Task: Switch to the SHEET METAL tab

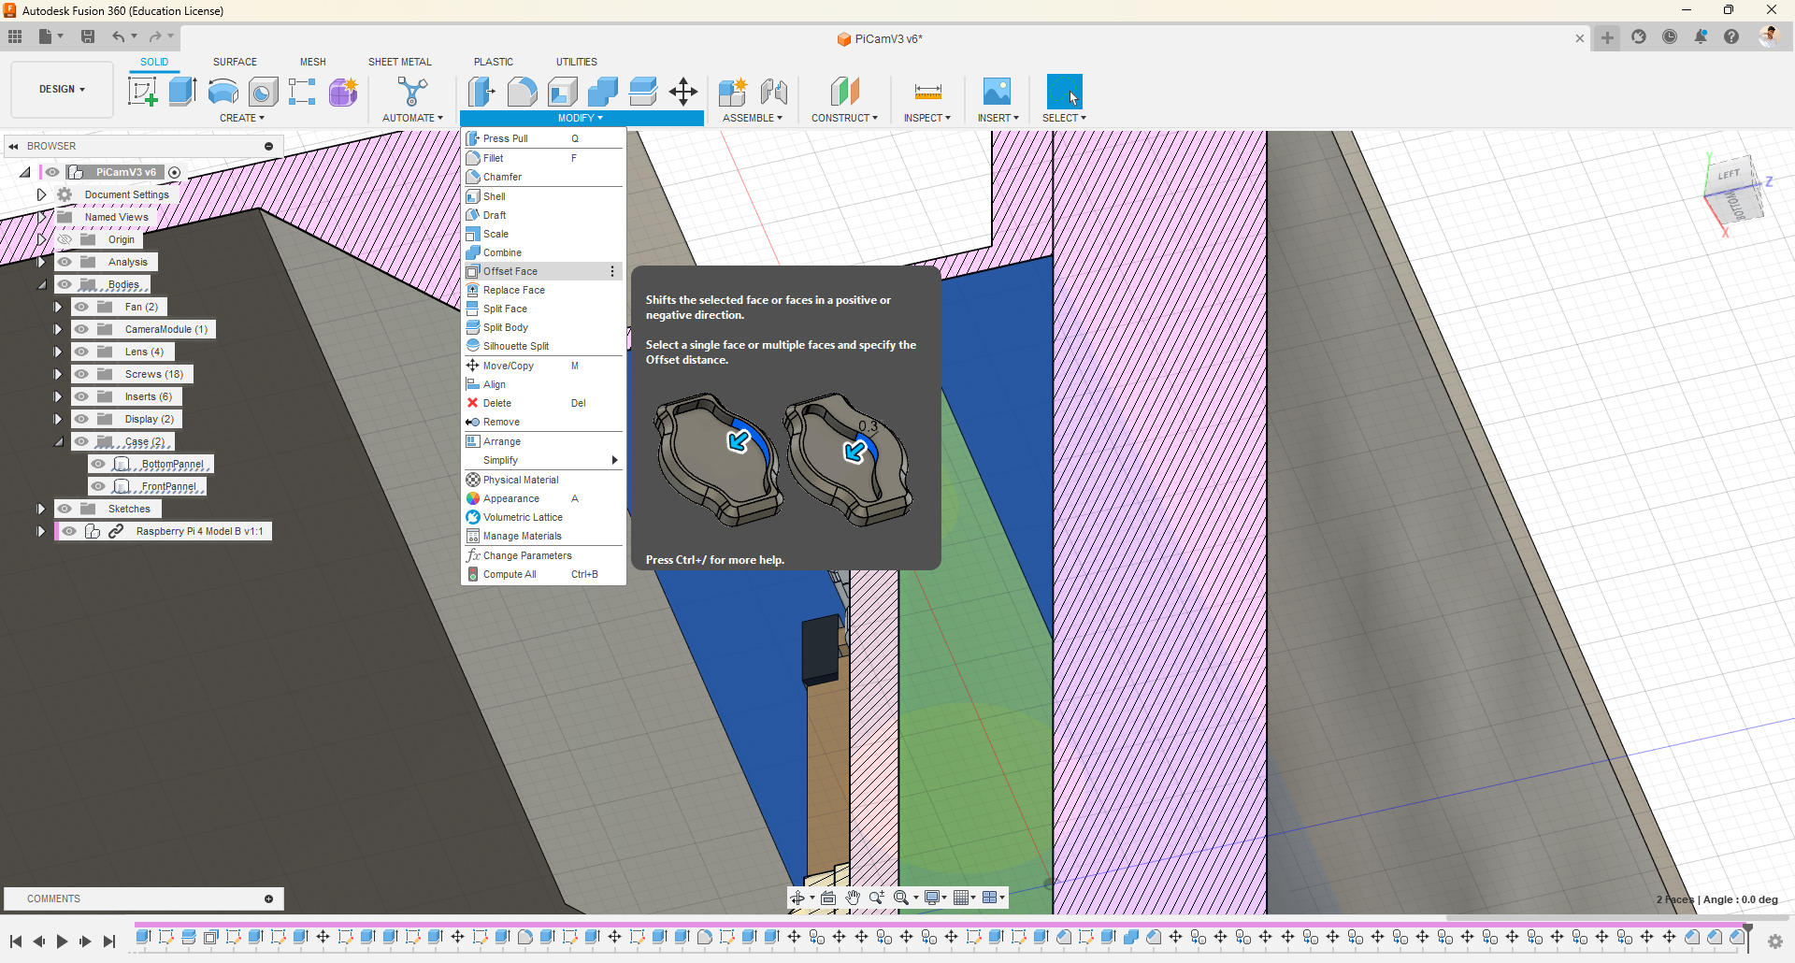Action: pos(399,62)
